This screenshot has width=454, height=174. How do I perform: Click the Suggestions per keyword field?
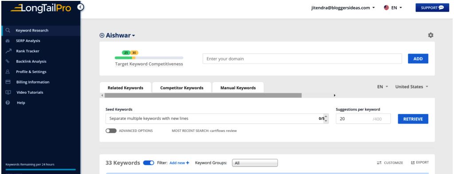coord(363,119)
